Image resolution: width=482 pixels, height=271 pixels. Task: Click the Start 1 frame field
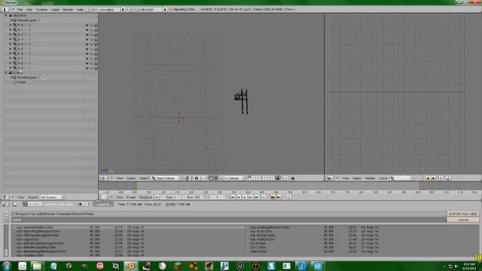pos(171,197)
